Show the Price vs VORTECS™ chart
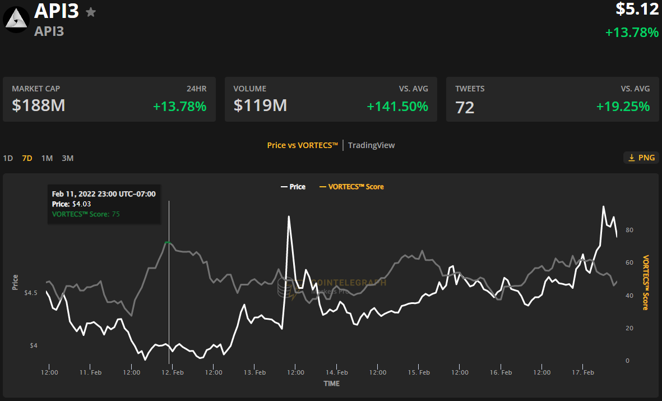 (x=302, y=145)
